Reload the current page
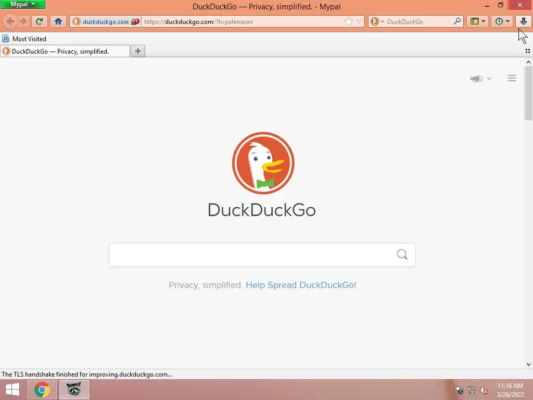 [x=40, y=21]
